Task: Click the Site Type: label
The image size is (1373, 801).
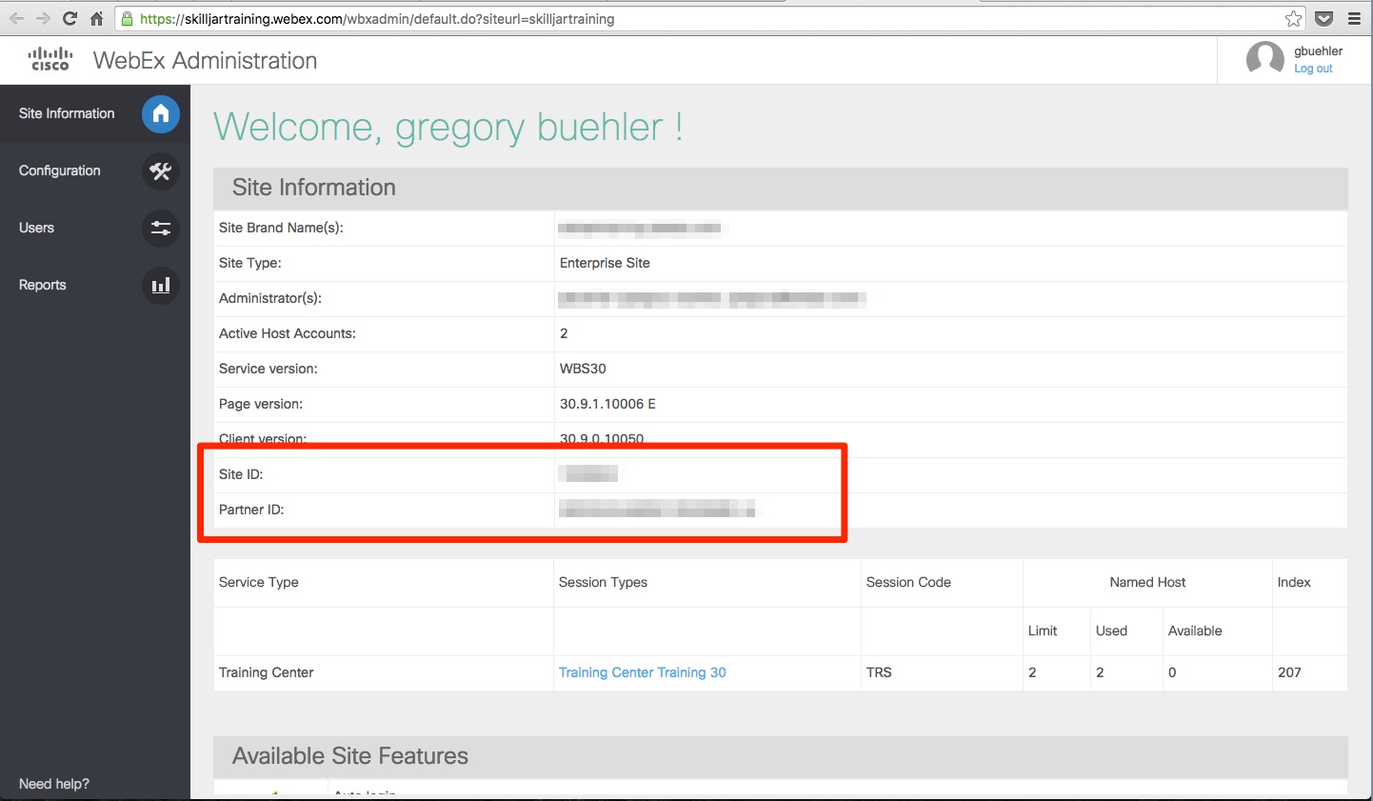Action: tap(250, 263)
